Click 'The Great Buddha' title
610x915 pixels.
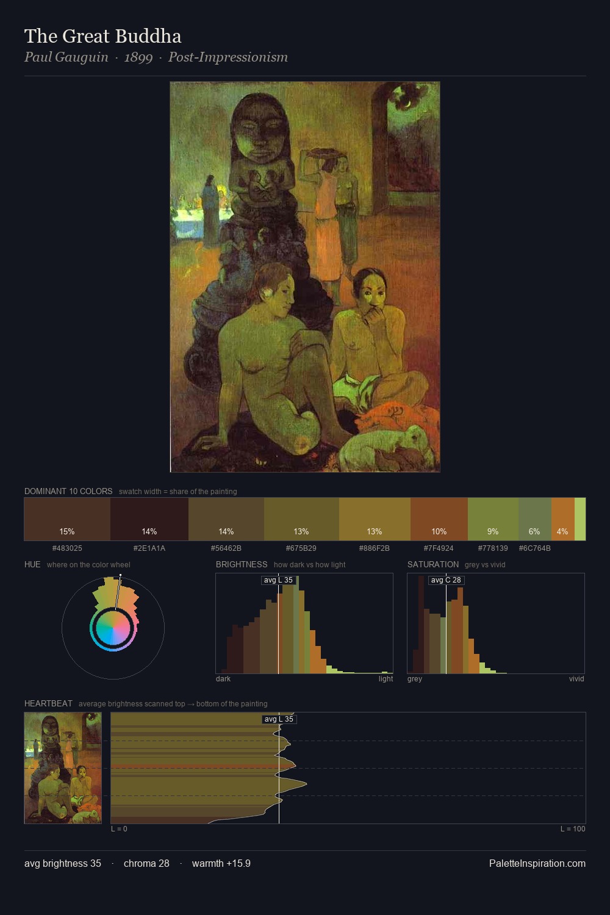[103, 36]
